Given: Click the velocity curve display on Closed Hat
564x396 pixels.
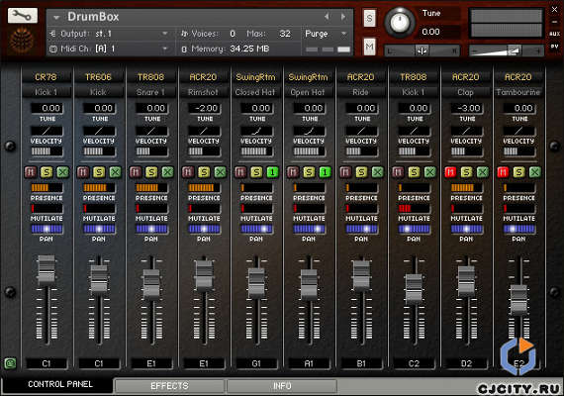Looking at the screenshot, I should pos(256,131).
